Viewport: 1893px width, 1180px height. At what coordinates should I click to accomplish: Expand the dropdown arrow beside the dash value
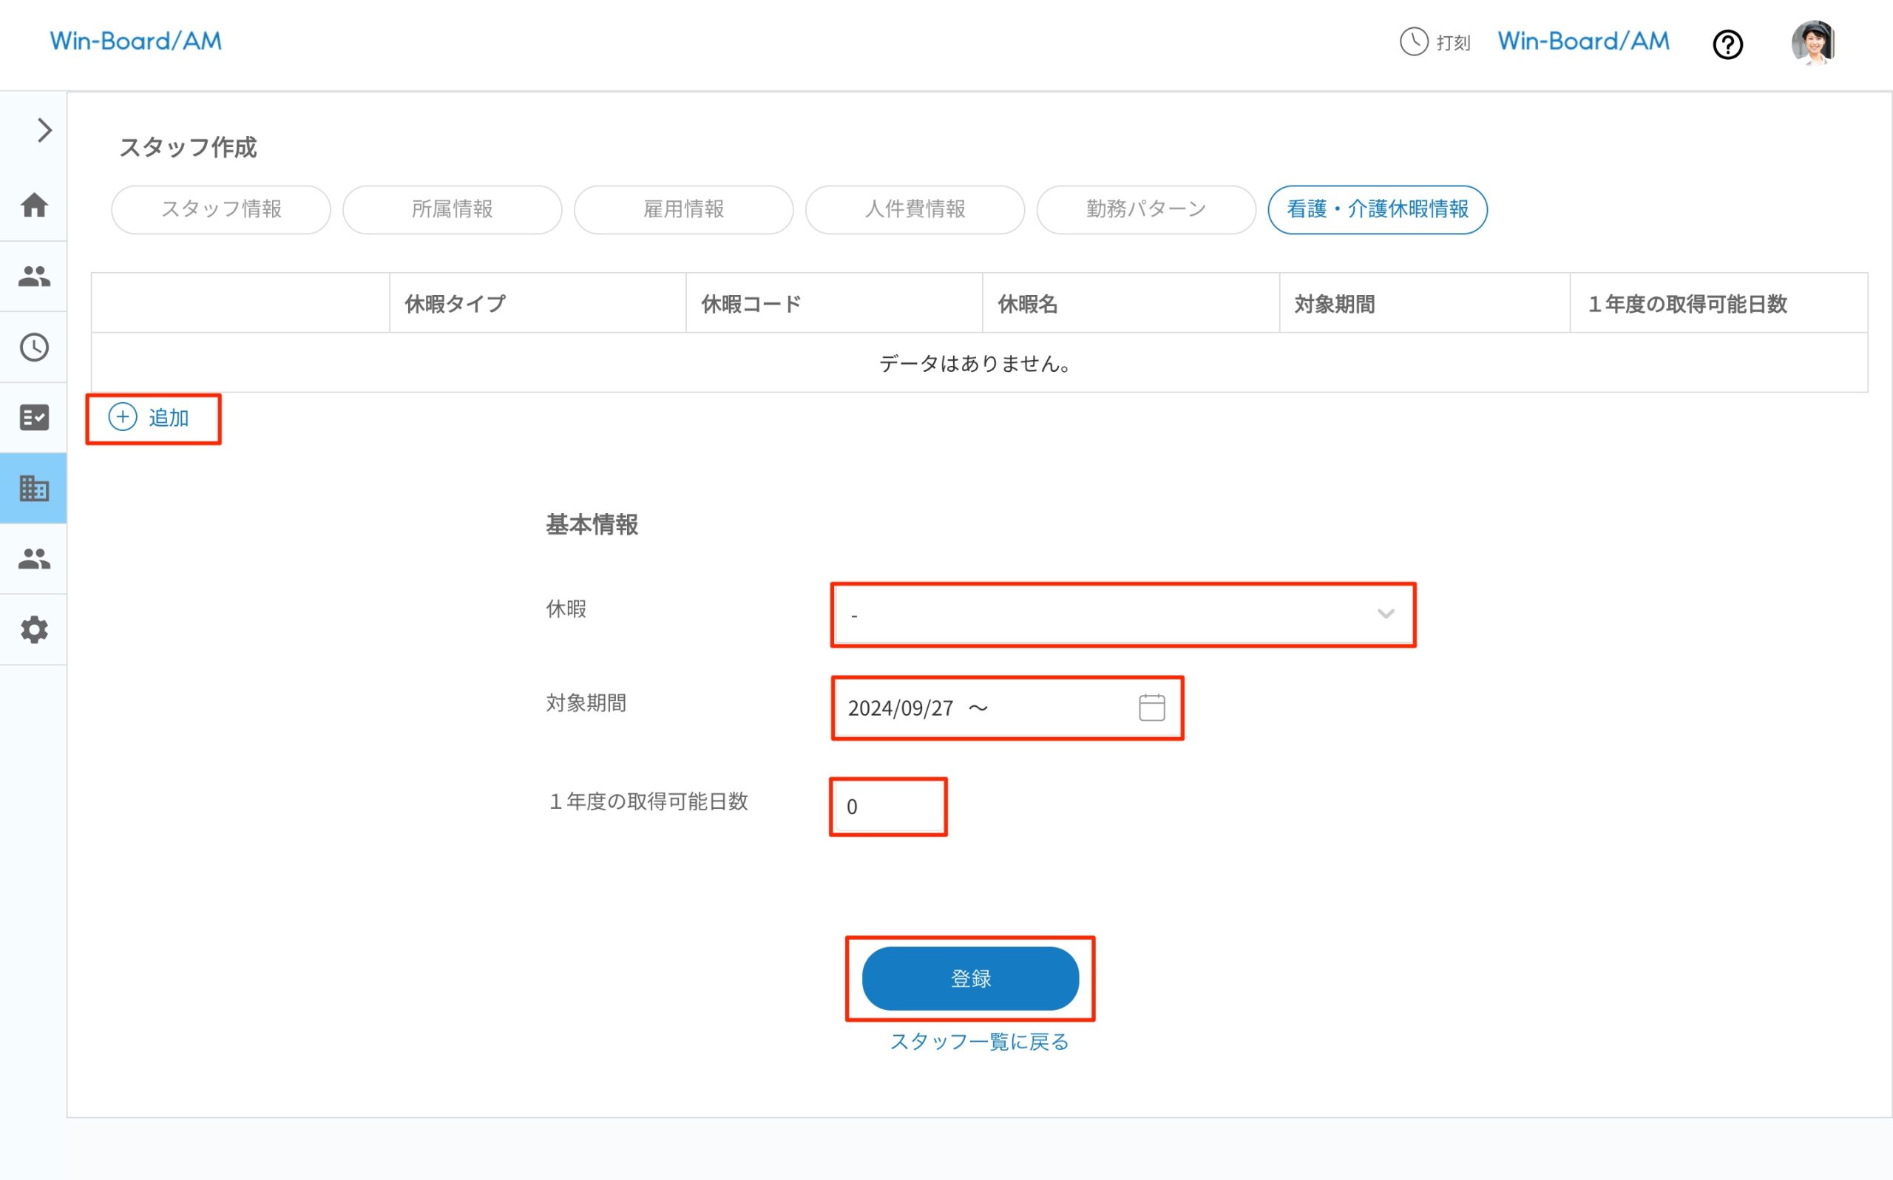coord(1386,614)
